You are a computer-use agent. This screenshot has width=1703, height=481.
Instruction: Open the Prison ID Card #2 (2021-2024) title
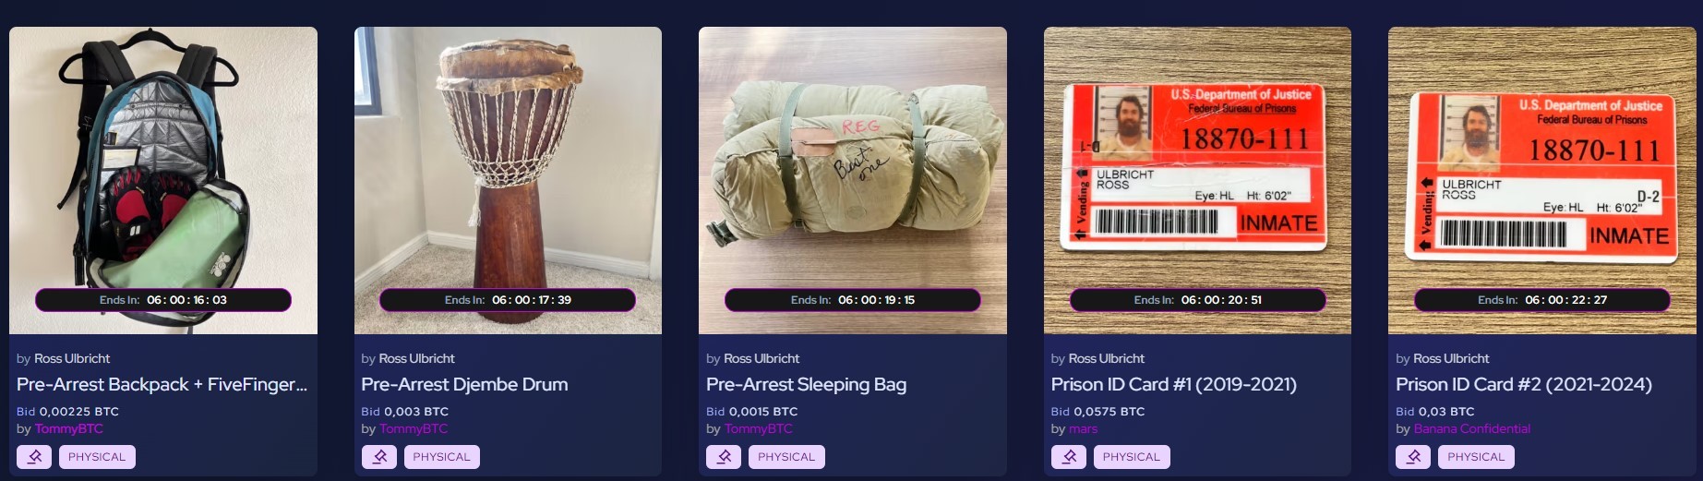pyautogui.click(x=1523, y=384)
